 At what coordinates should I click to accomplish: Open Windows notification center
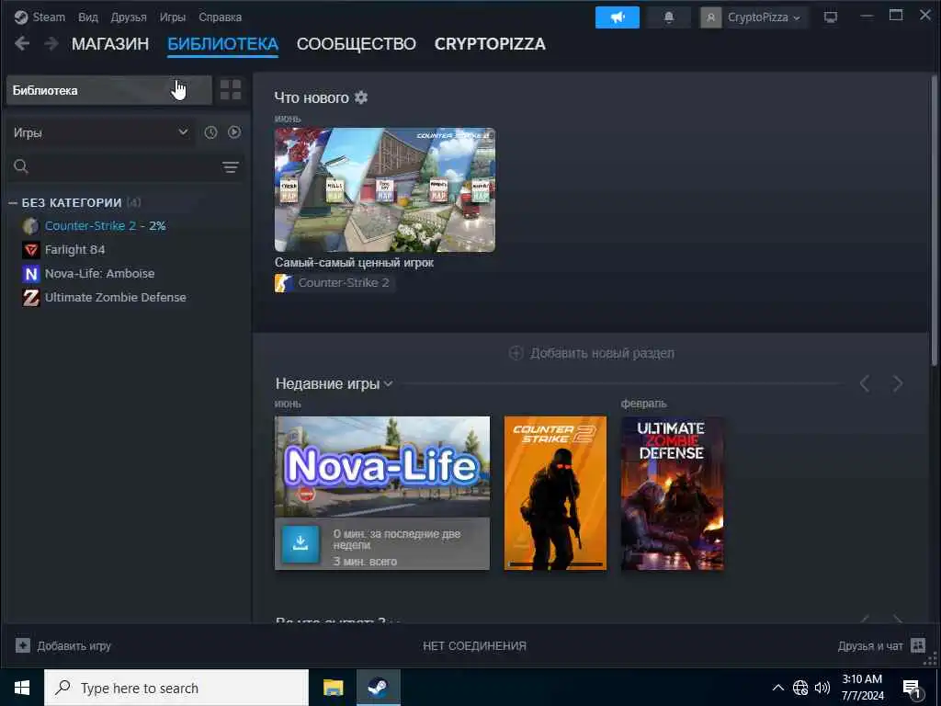pyautogui.click(x=913, y=689)
